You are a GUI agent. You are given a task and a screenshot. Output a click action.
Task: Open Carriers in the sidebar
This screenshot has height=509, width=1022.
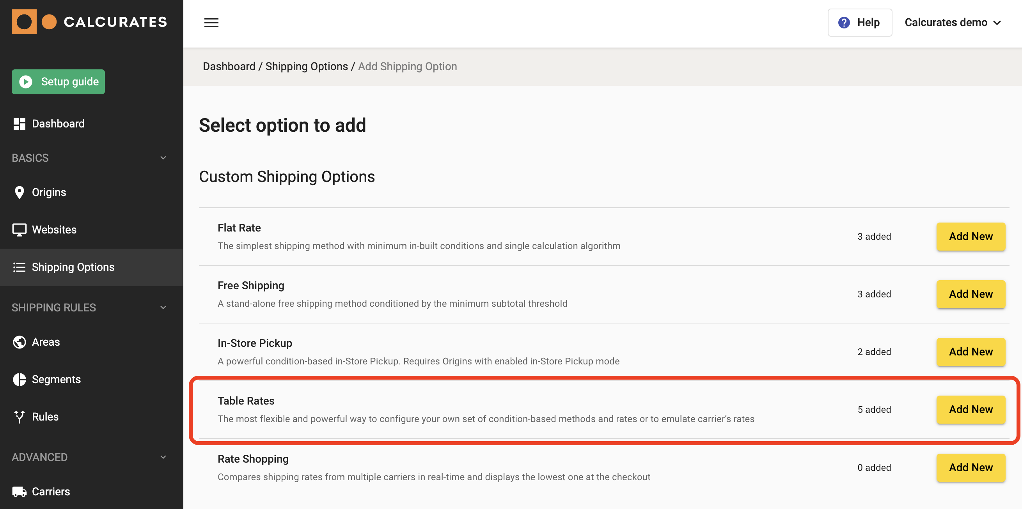92,491
